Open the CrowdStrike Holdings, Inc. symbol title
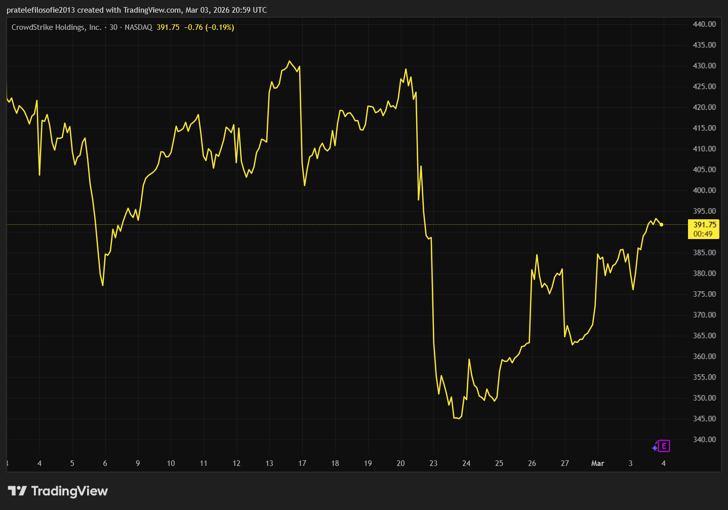The height and width of the screenshot is (510, 728). tap(56, 27)
